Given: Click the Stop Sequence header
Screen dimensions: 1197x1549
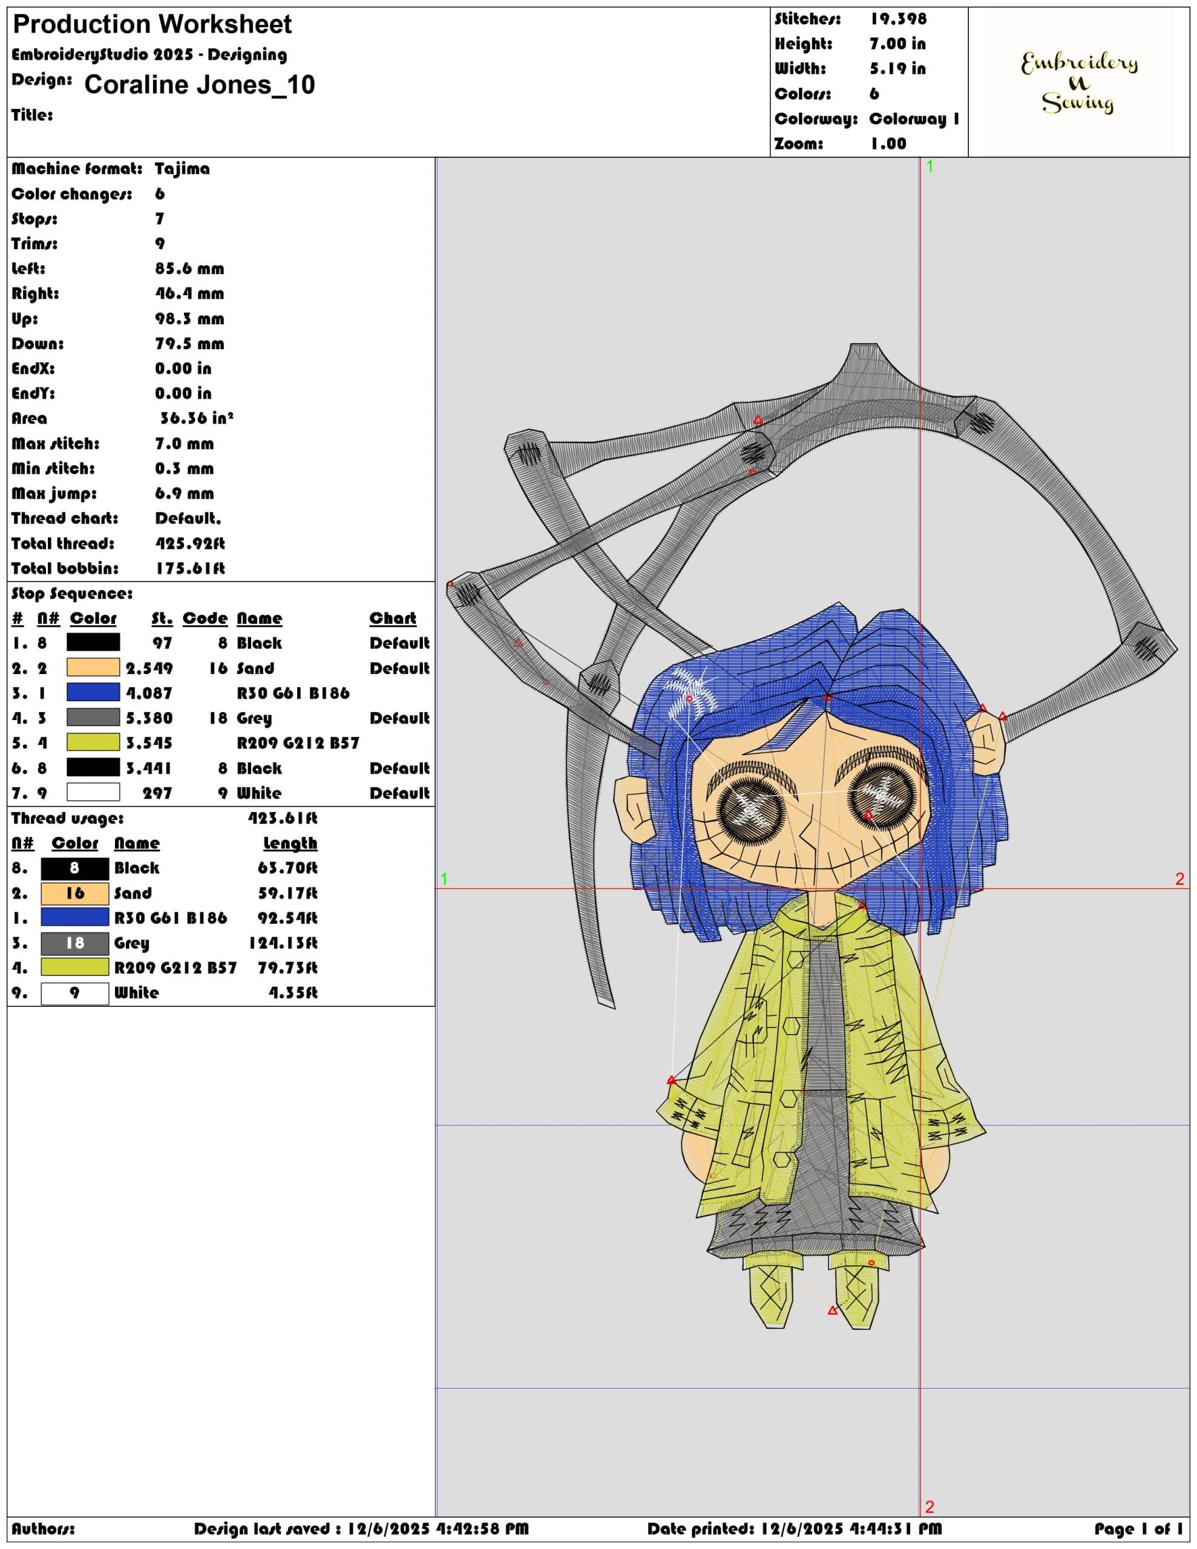Looking at the screenshot, I should (71, 594).
